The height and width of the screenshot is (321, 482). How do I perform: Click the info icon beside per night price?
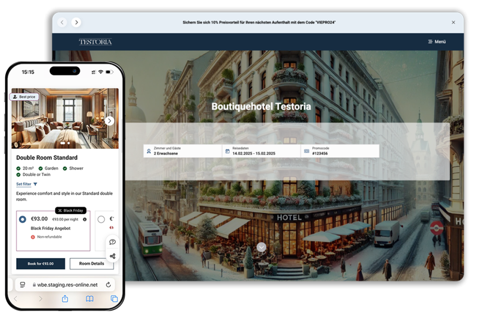[85, 219]
